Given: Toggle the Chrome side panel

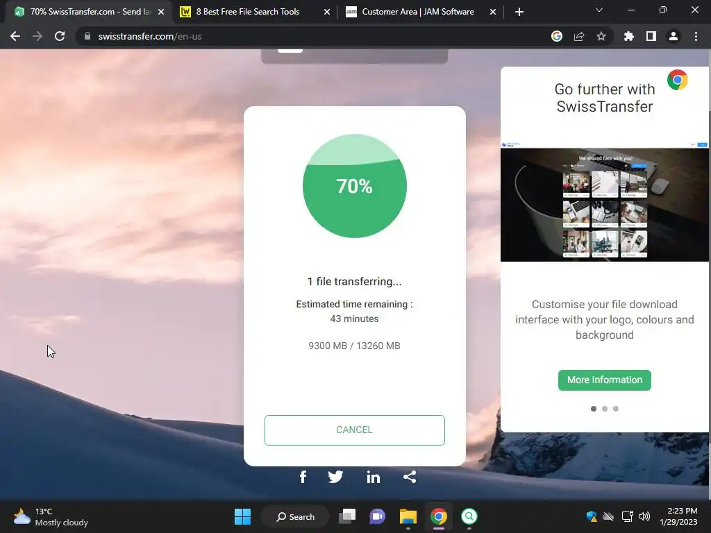Looking at the screenshot, I should coord(651,36).
